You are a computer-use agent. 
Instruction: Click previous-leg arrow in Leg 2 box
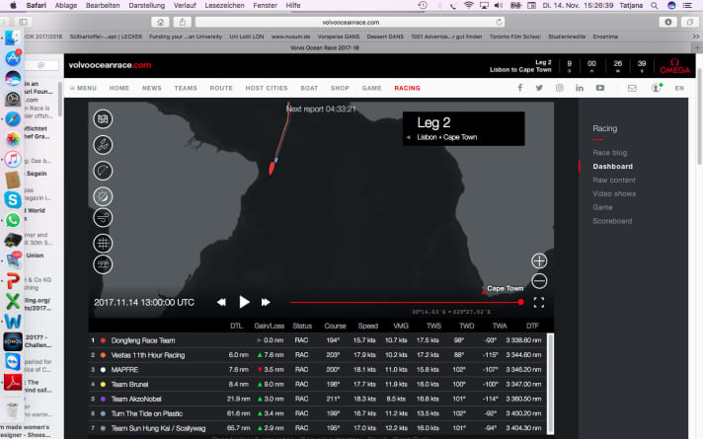[409, 137]
